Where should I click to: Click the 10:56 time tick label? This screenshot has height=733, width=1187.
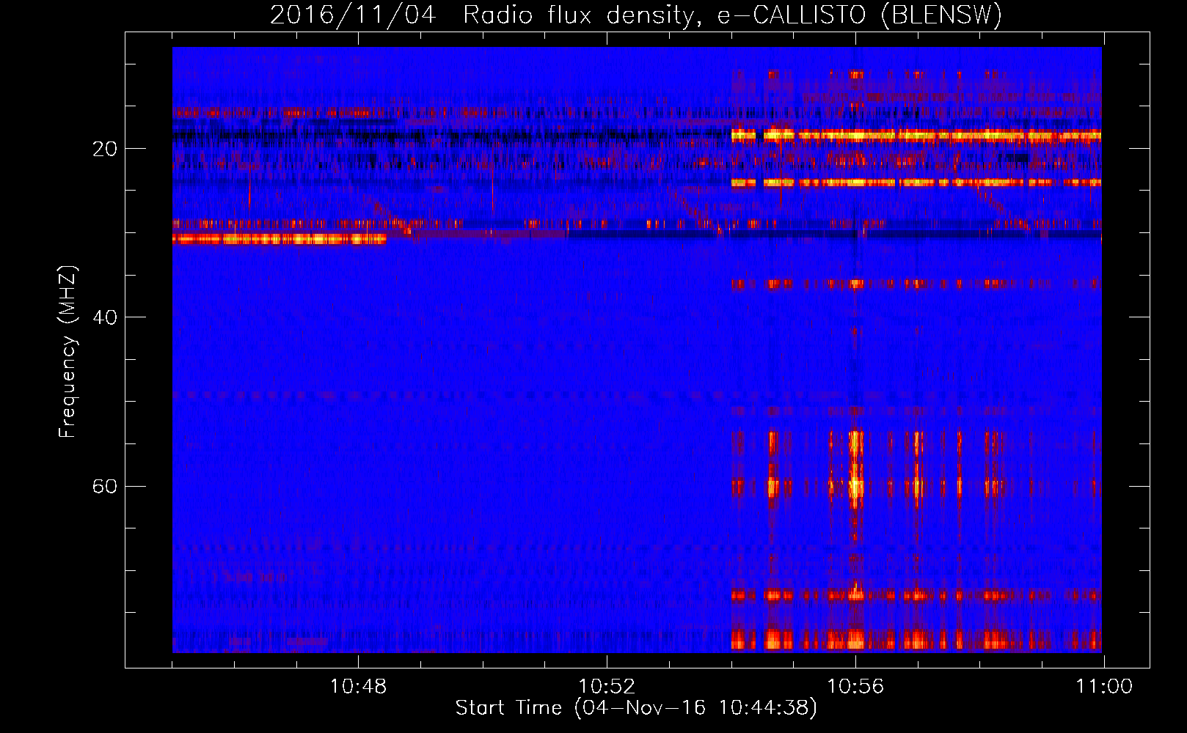coord(855,687)
